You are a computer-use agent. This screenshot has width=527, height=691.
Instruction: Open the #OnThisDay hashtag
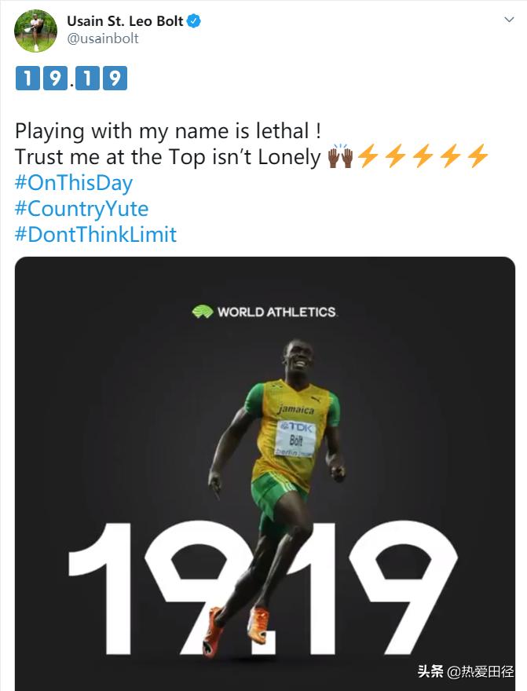(x=74, y=183)
